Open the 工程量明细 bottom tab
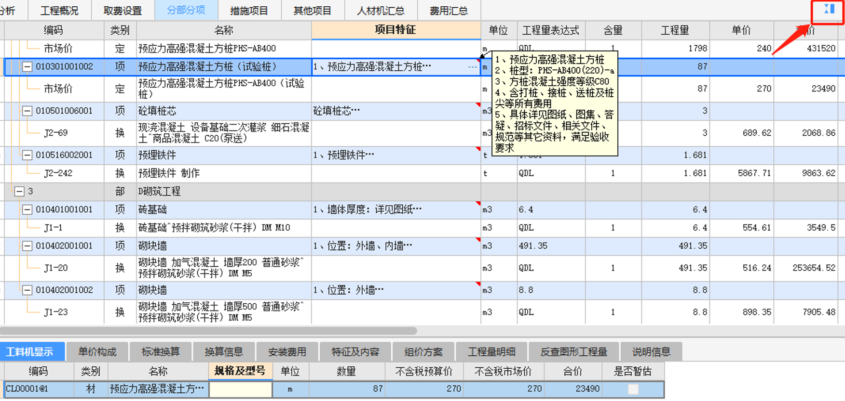 pyautogui.click(x=491, y=352)
